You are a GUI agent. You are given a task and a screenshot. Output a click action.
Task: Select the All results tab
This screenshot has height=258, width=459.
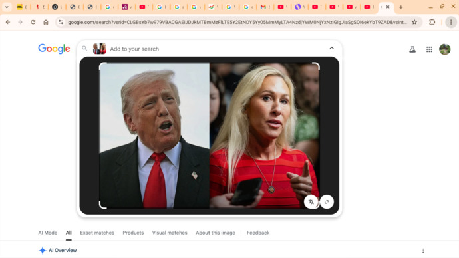(69, 233)
